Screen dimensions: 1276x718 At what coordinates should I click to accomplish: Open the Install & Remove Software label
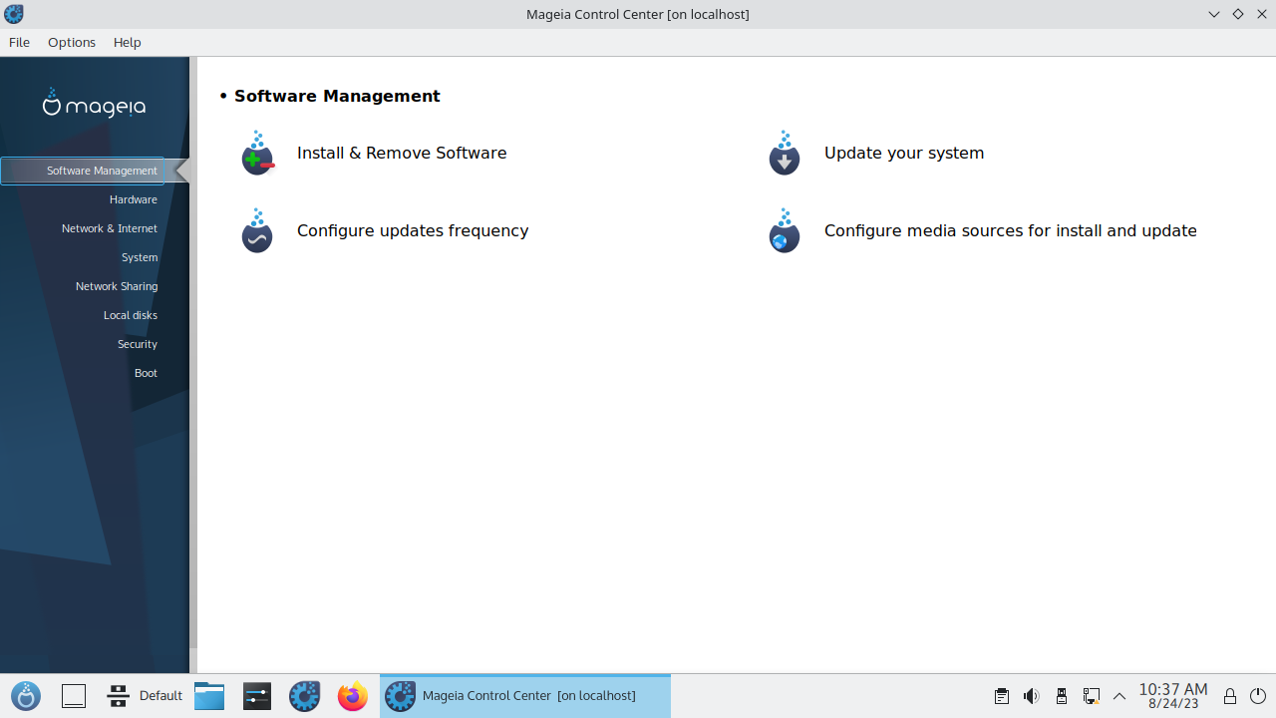(402, 153)
